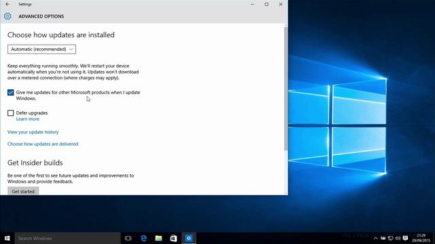
Task: Maximize the Settings window
Action: (x=266, y=4)
